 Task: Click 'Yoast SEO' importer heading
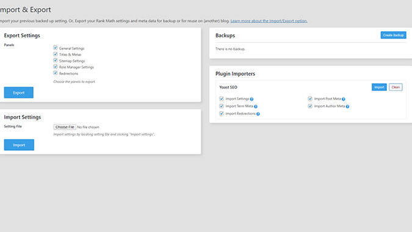[x=228, y=87]
